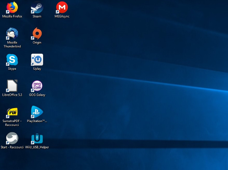Screen dimensions: 228x170
Task: Open the Mozilla Firefox desktop shortcut
Action: (12, 7)
